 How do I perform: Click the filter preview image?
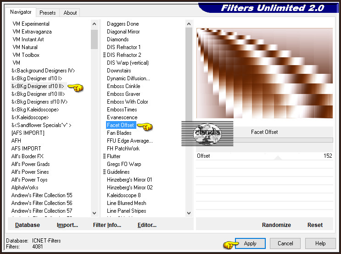[264, 73]
